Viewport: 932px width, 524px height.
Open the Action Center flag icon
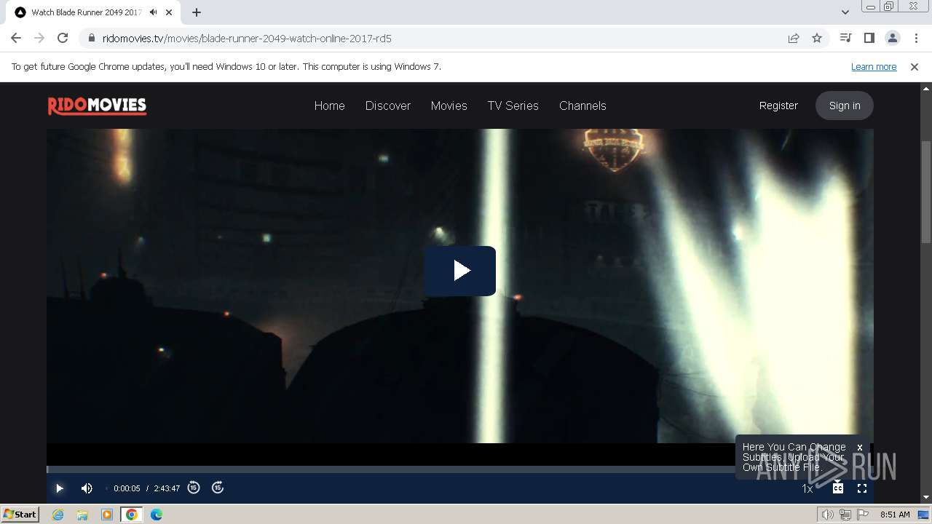point(863,515)
